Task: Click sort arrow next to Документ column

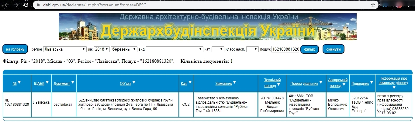Action: (x=73, y=82)
